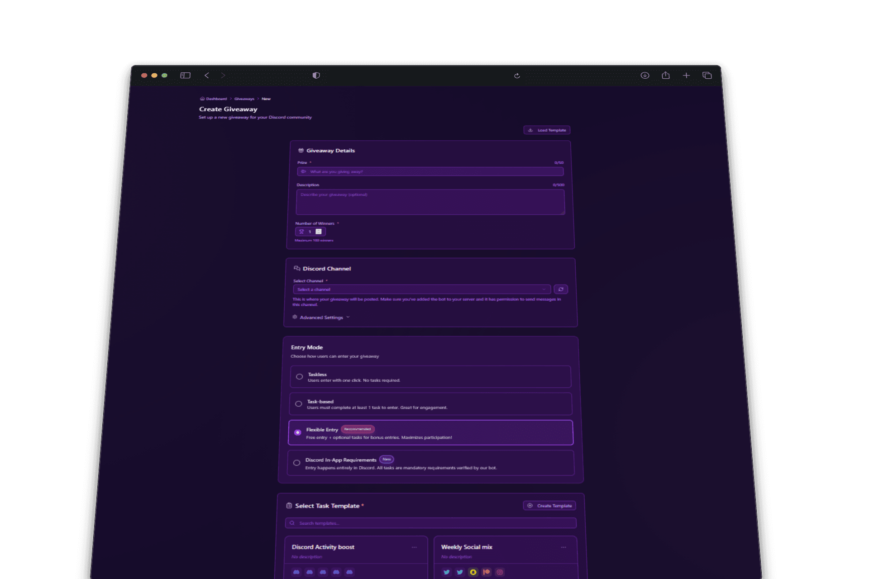Select Discord In-App Requirements radio option
869x579 pixels.
point(296,463)
